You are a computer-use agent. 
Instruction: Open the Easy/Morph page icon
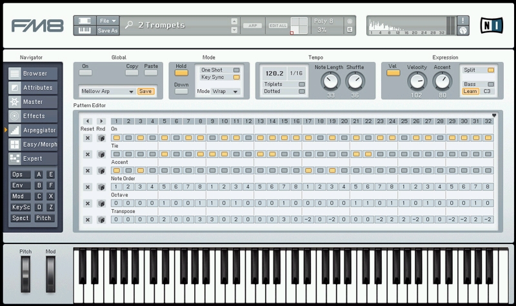[14, 144]
